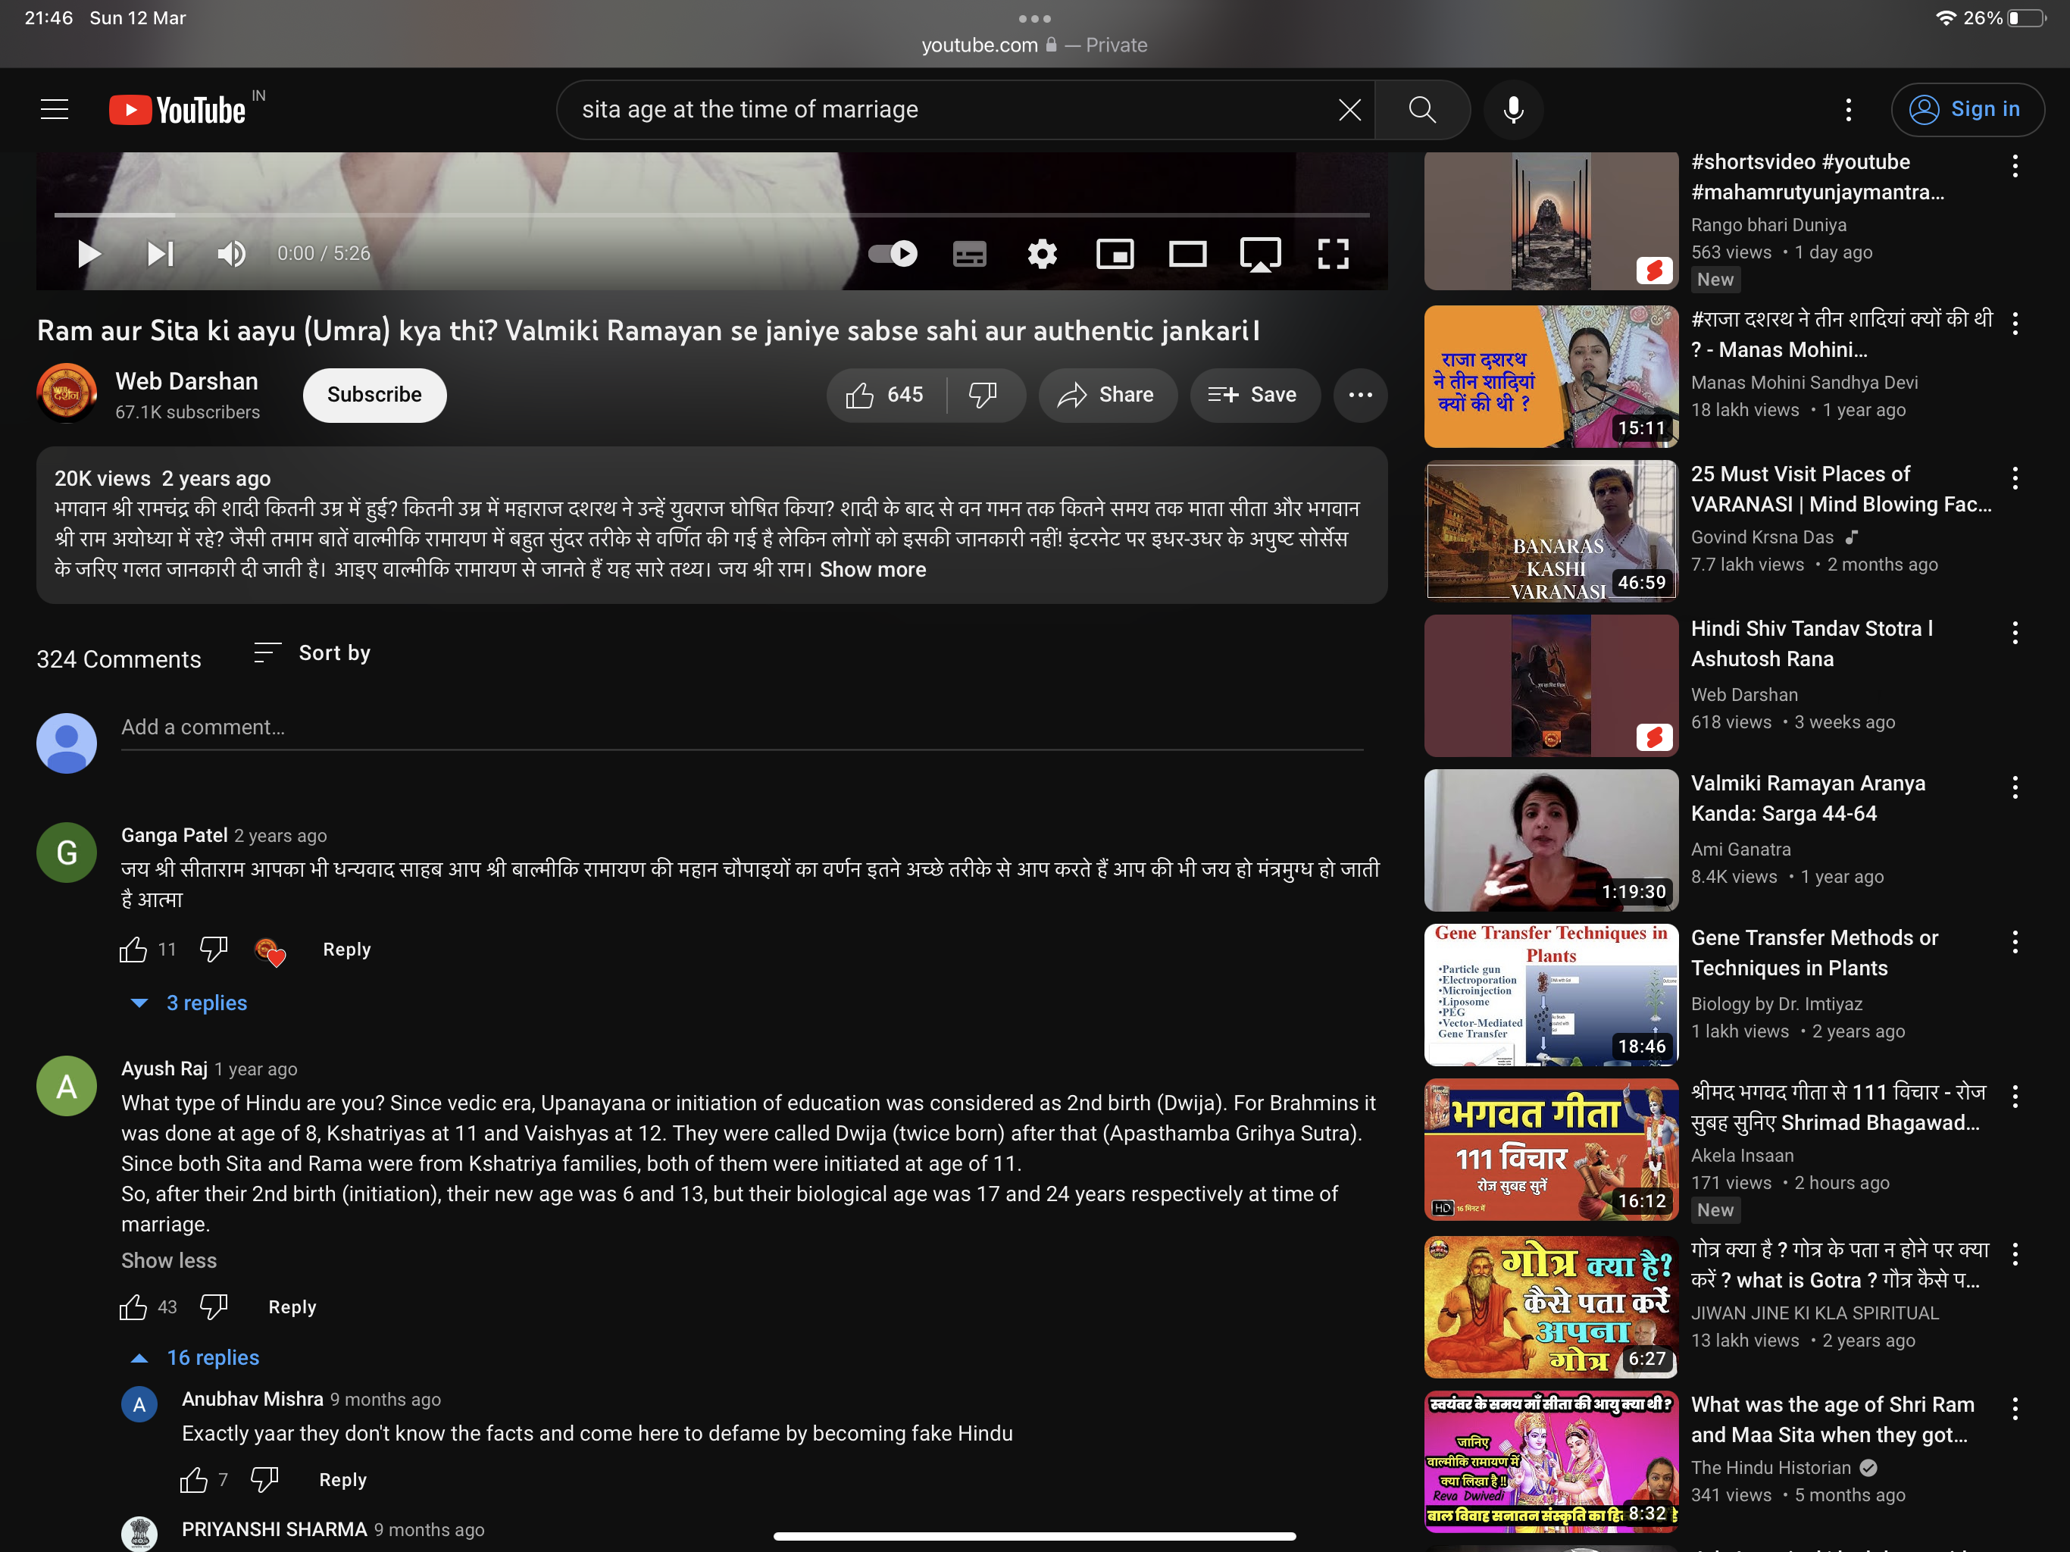Dislike the main video

pyautogui.click(x=983, y=395)
